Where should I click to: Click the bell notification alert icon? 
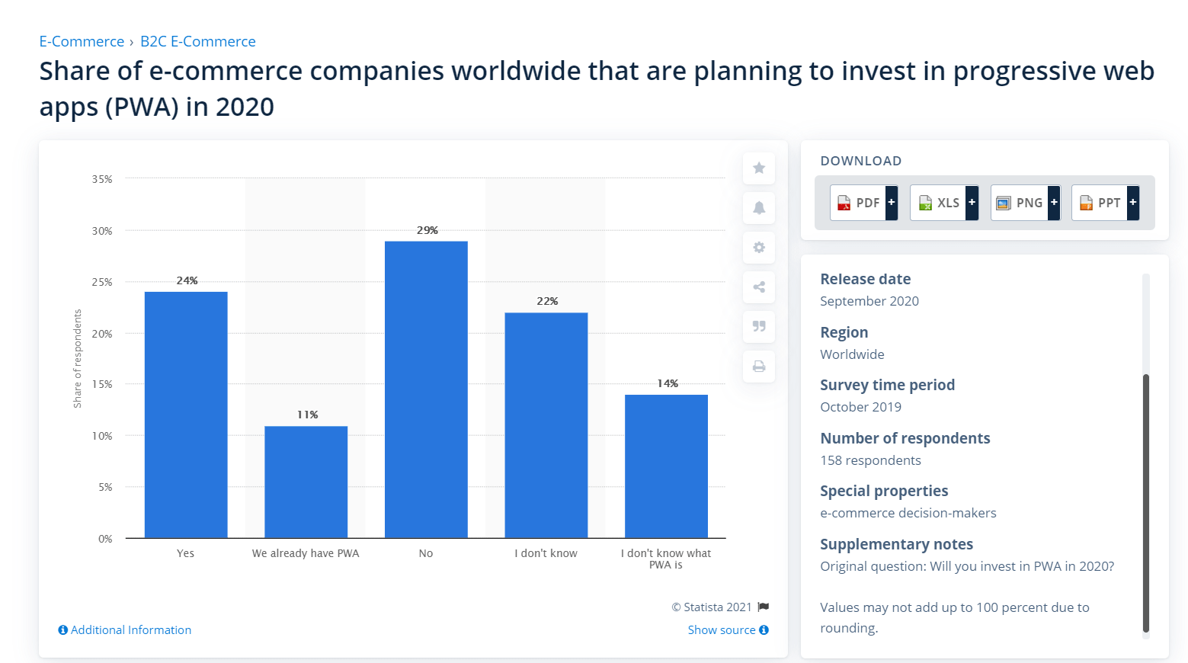coord(759,208)
